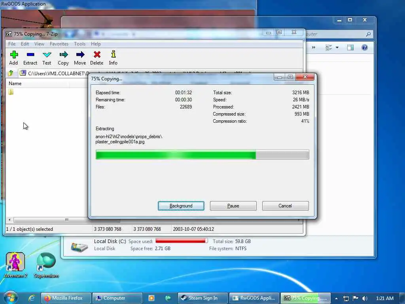This screenshot has height=304, width=405.
Task: Click the up-folder icon beside address bar
Action: click(x=11, y=73)
